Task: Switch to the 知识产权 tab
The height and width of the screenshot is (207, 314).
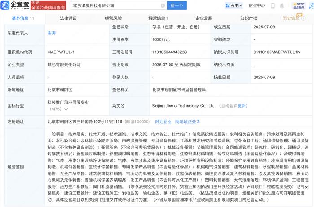Action: point(249,18)
